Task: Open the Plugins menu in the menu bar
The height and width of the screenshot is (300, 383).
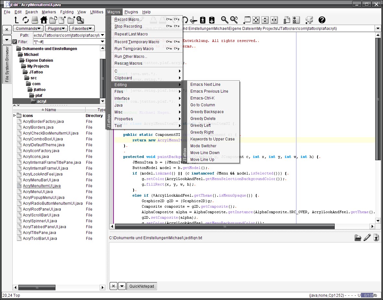Action: click(x=131, y=12)
